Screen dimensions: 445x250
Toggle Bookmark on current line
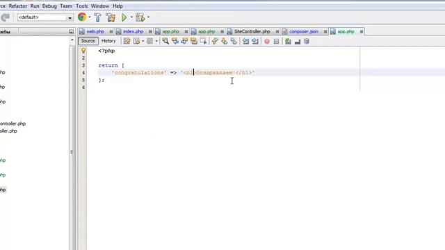(234, 42)
